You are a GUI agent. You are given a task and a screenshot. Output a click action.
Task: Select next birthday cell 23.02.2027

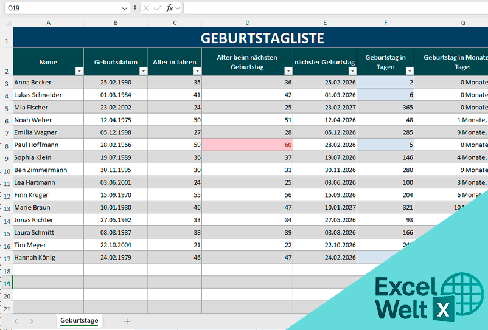pos(325,107)
